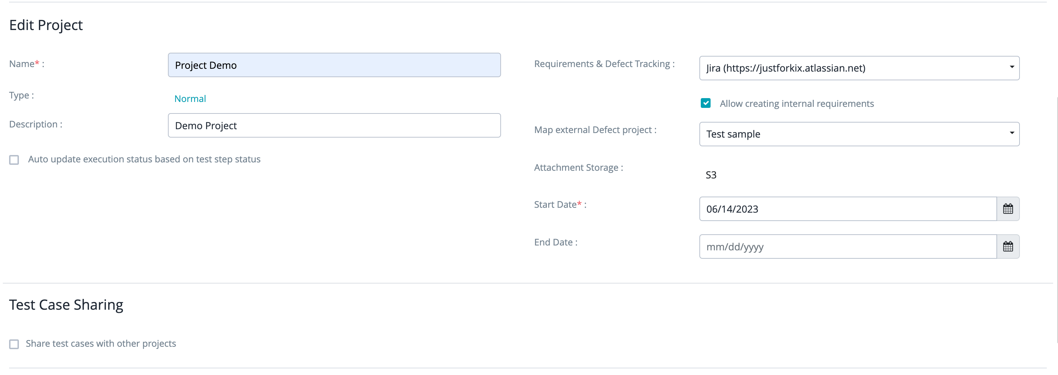
Task: Click the S3 attachment storage value
Action: 711,175
